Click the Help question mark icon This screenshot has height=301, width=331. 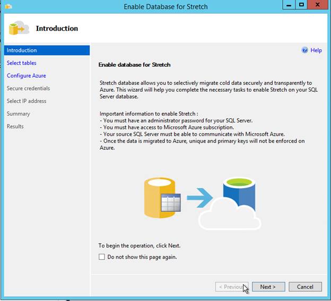[x=304, y=50]
